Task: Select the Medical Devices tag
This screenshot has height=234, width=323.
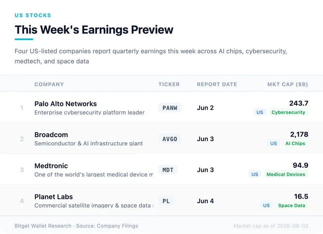Action: pyautogui.click(x=286, y=174)
